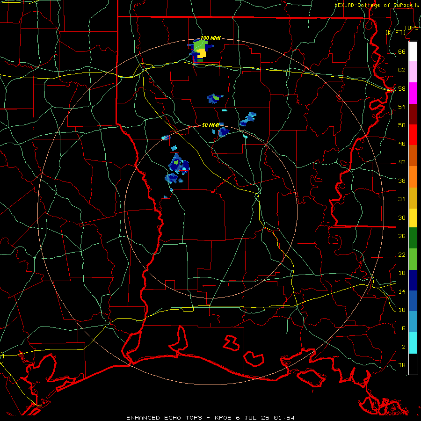
Task: Click the "38" legend value
Action: pos(402,181)
